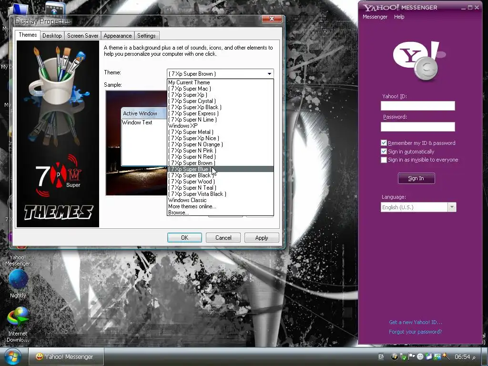Toggle Sign in automatically checkbox

tap(384, 152)
